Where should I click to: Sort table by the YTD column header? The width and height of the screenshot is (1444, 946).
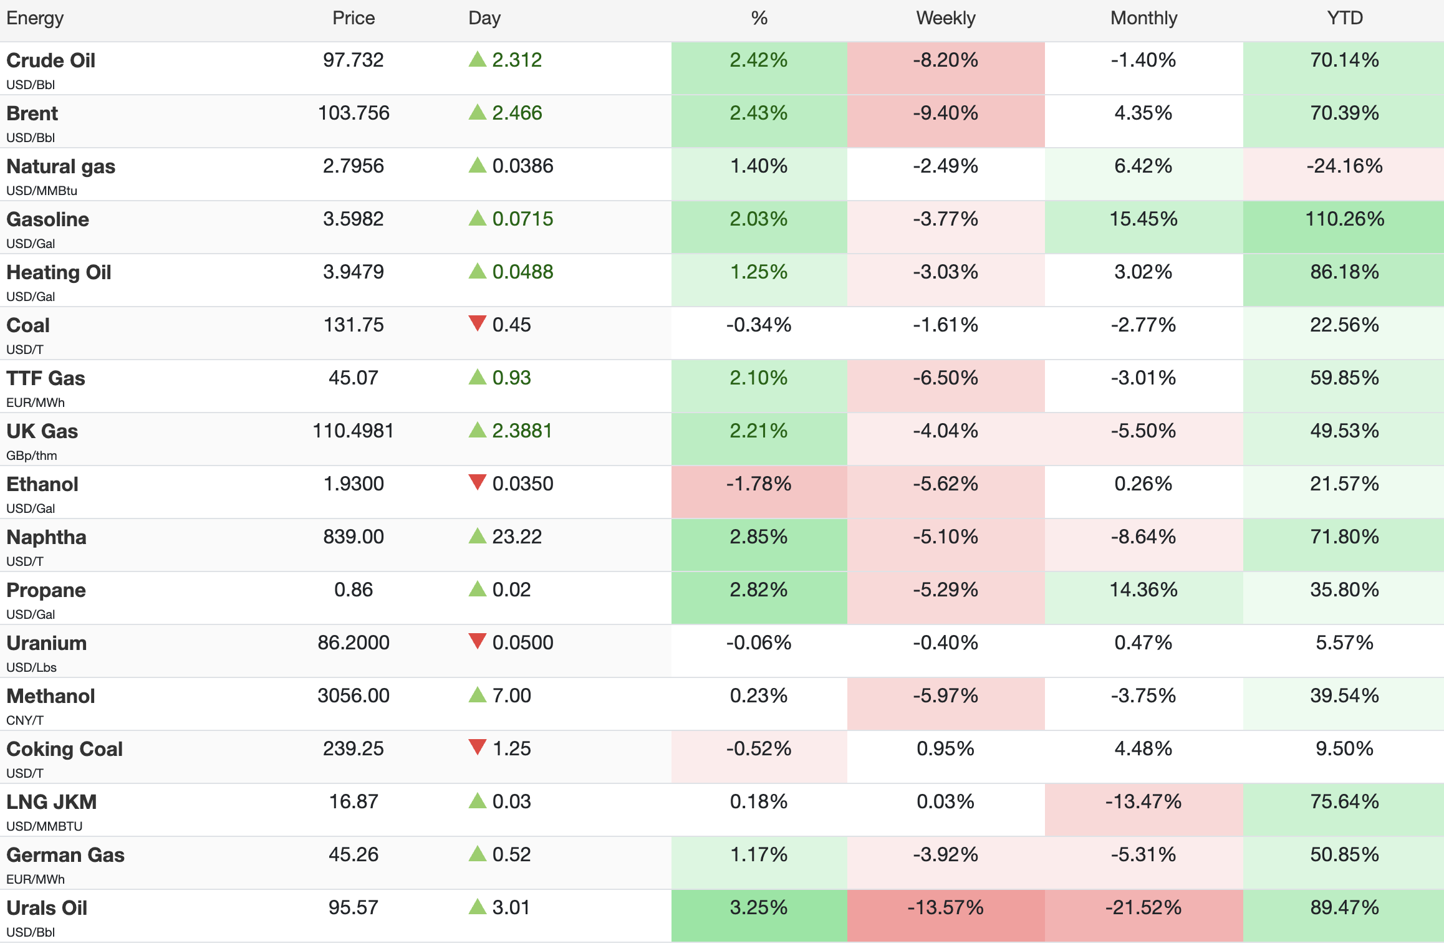(x=1344, y=18)
